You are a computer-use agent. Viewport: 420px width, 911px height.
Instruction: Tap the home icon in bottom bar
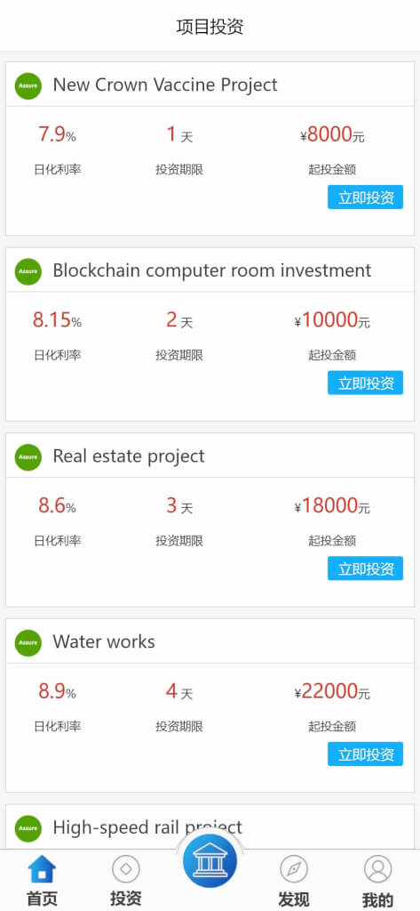42,869
